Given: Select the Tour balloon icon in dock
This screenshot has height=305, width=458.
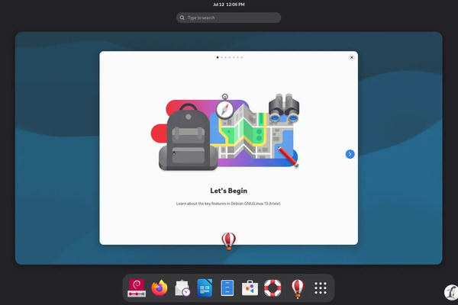Looking at the screenshot, I should [x=298, y=288].
